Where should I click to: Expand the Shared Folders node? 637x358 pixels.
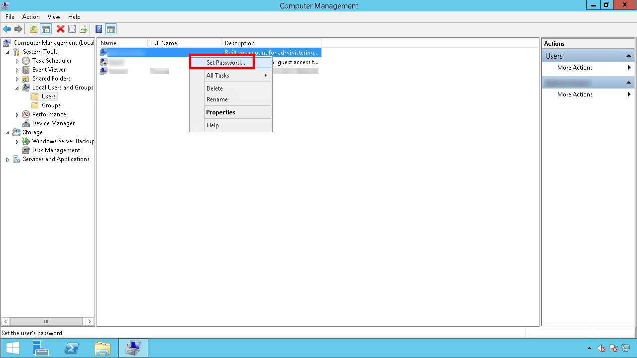[17, 79]
